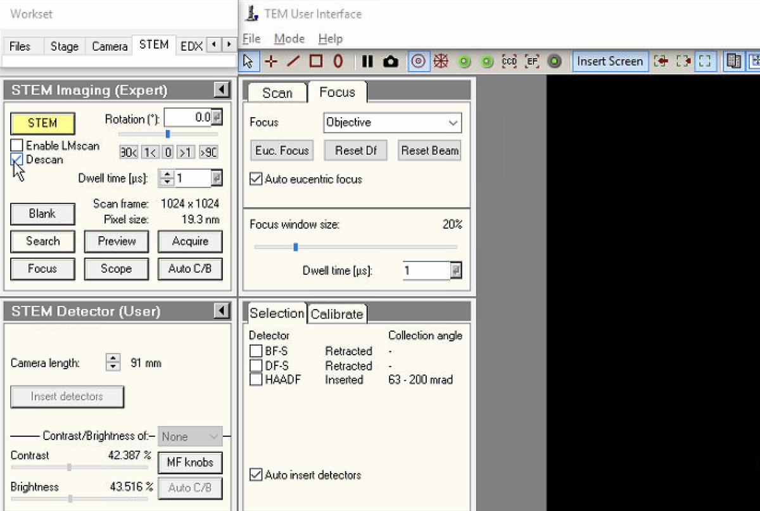This screenshot has height=511, width=760.
Task: Disable Auto eucentric focus
Action: [255, 179]
